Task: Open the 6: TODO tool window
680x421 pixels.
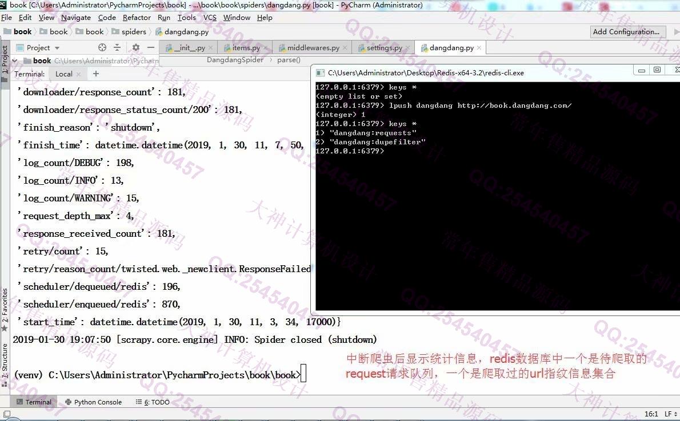Action: tap(153, 402)
